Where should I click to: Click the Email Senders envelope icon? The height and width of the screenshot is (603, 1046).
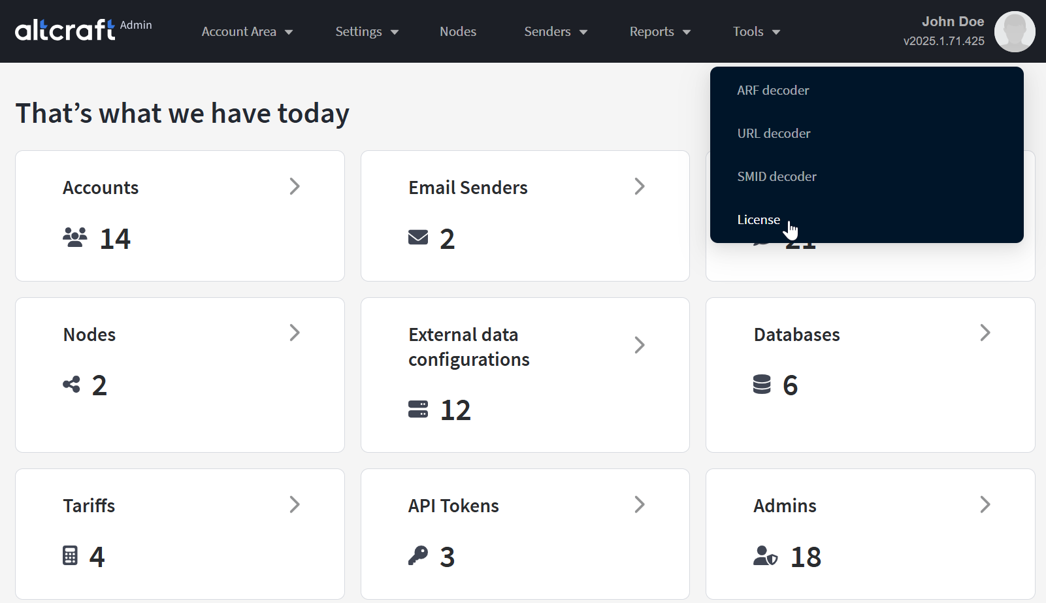pyautogui.click(x=418, y=237)
